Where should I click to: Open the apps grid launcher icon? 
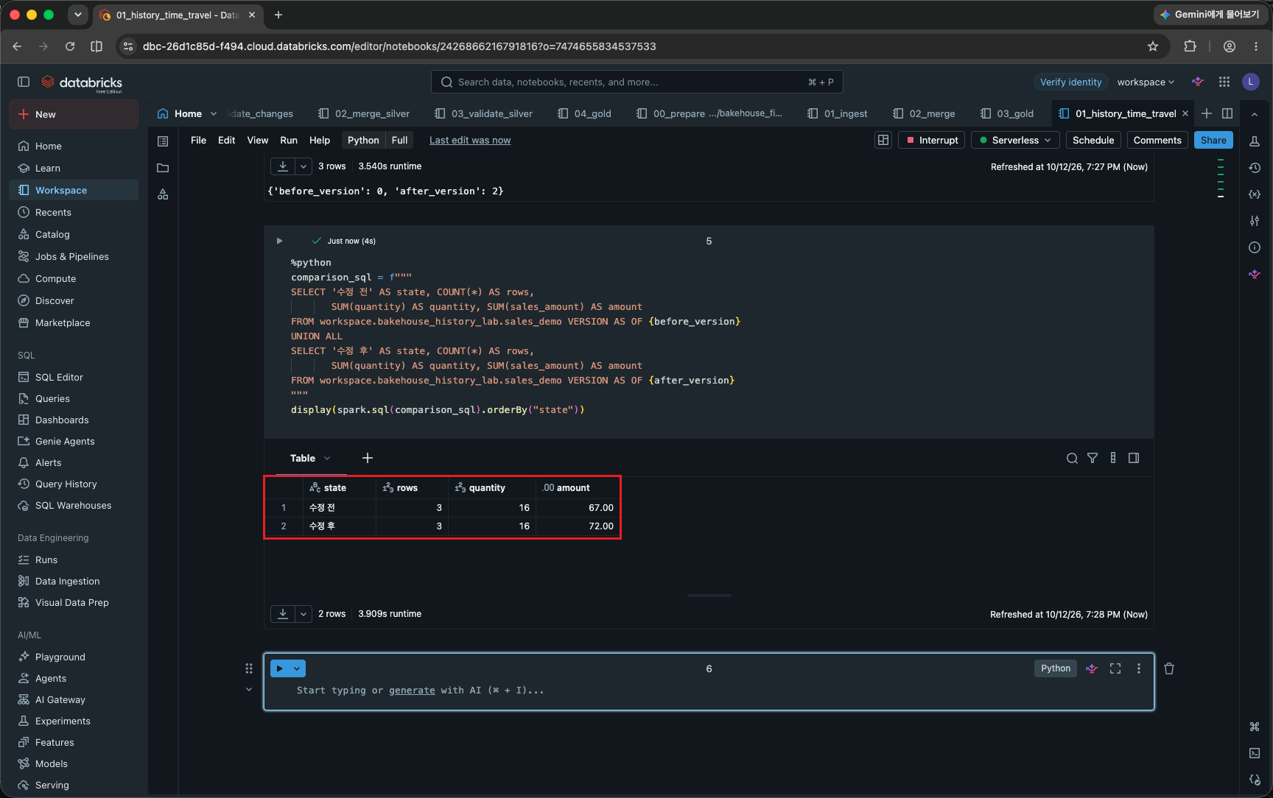coord(1224,82)
